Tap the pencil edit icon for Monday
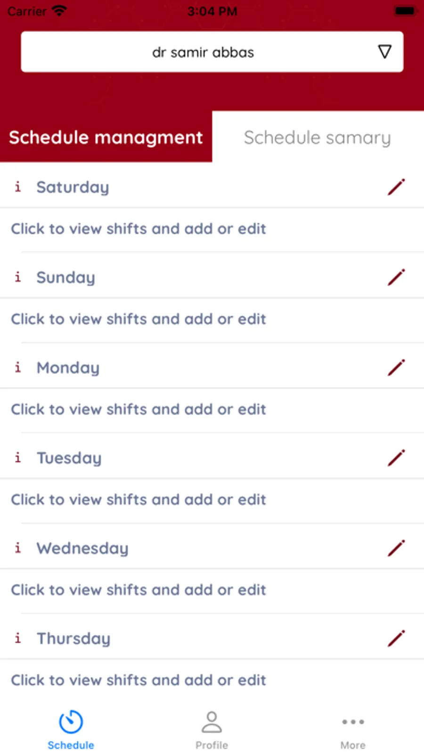 pos(396,368)
